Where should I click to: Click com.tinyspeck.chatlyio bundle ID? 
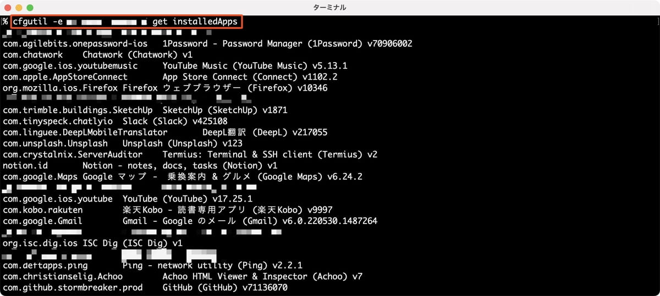[58, 121]
